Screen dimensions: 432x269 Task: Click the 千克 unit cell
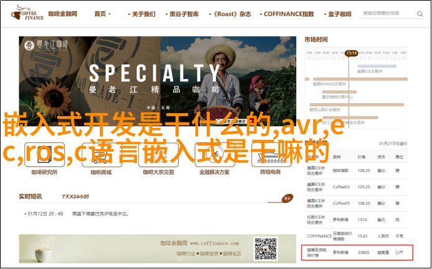tap(399, 236)
